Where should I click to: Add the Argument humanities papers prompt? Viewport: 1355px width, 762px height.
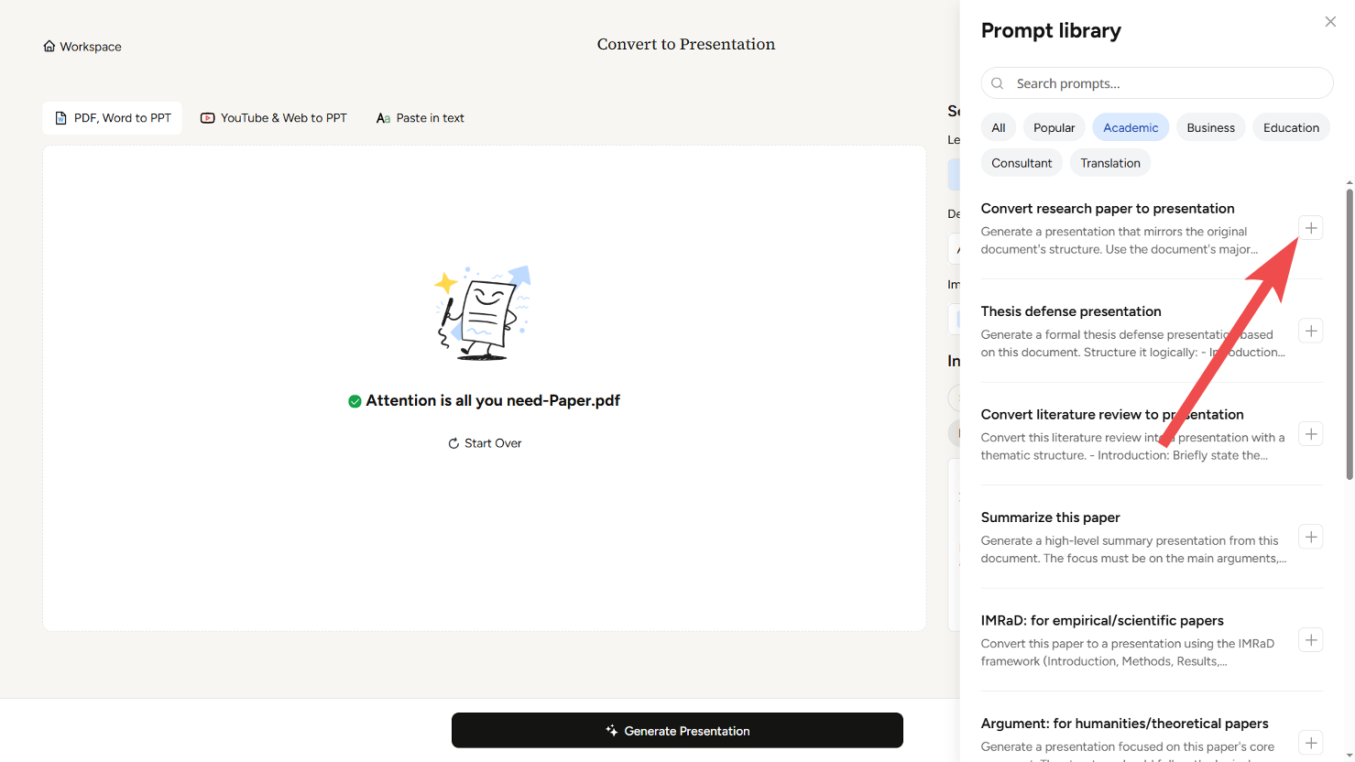click(1311, 743)
